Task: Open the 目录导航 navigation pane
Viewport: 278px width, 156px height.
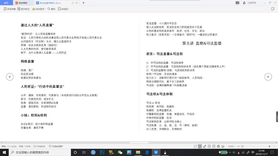Action: pos(10,9)
